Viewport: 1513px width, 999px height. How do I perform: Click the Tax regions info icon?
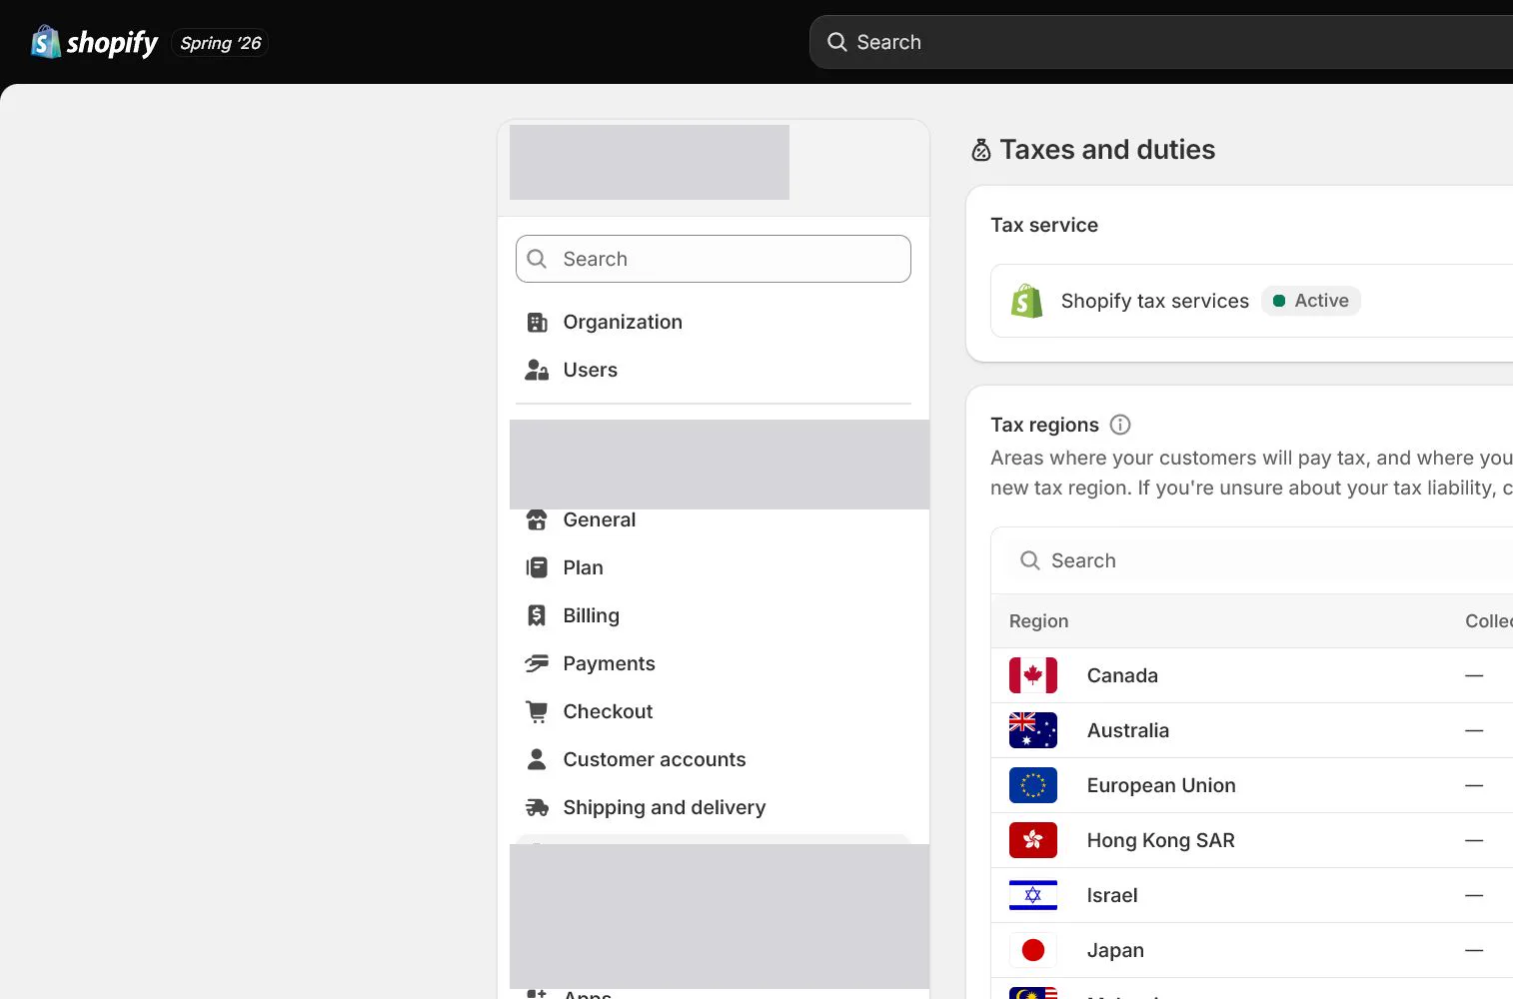pyautogui.click(x=1120, y=425)
